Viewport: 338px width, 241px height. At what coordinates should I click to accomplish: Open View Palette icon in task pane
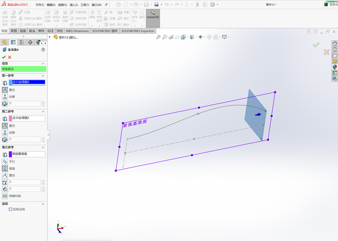coord(335,61)
